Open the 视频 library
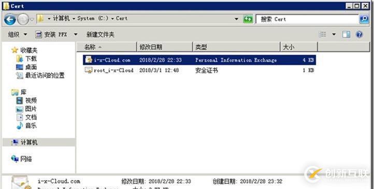Screen dimensions: 374x189 (x=31, y=100)
